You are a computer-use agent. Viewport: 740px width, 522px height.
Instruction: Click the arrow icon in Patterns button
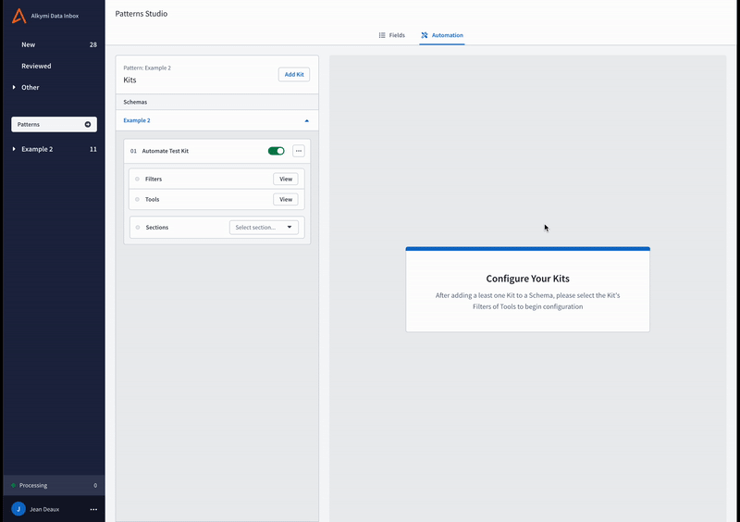pyautogui.click(x=88, y=124)
